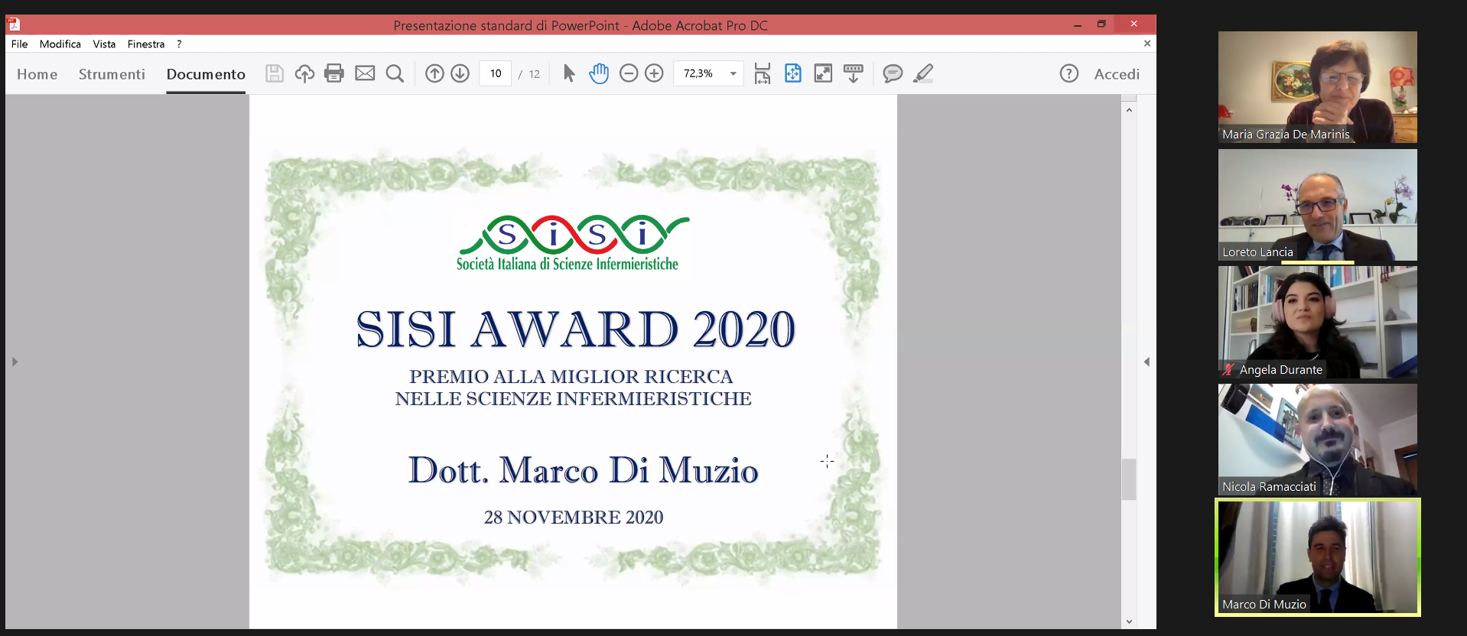The height and width of the screenshot is (636, 1467).
Task: Click the total pages '12' label
Action: coord(534,74)
